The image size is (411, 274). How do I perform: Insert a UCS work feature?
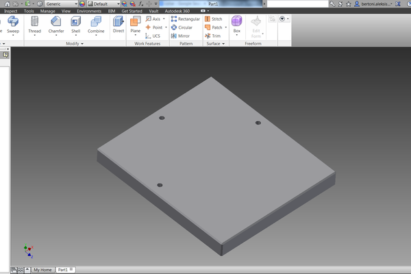[x=152, y=36]
